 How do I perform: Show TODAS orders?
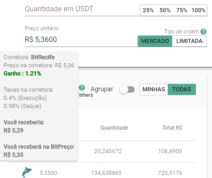point(182,89)
